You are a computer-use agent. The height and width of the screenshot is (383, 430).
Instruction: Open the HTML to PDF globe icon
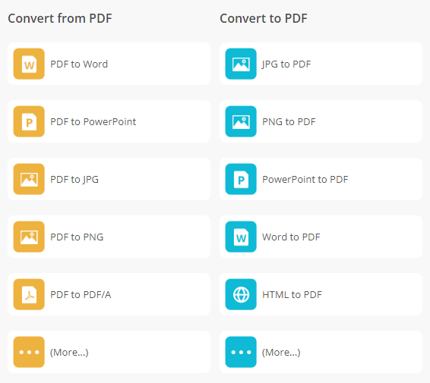(x=241, y=294)
